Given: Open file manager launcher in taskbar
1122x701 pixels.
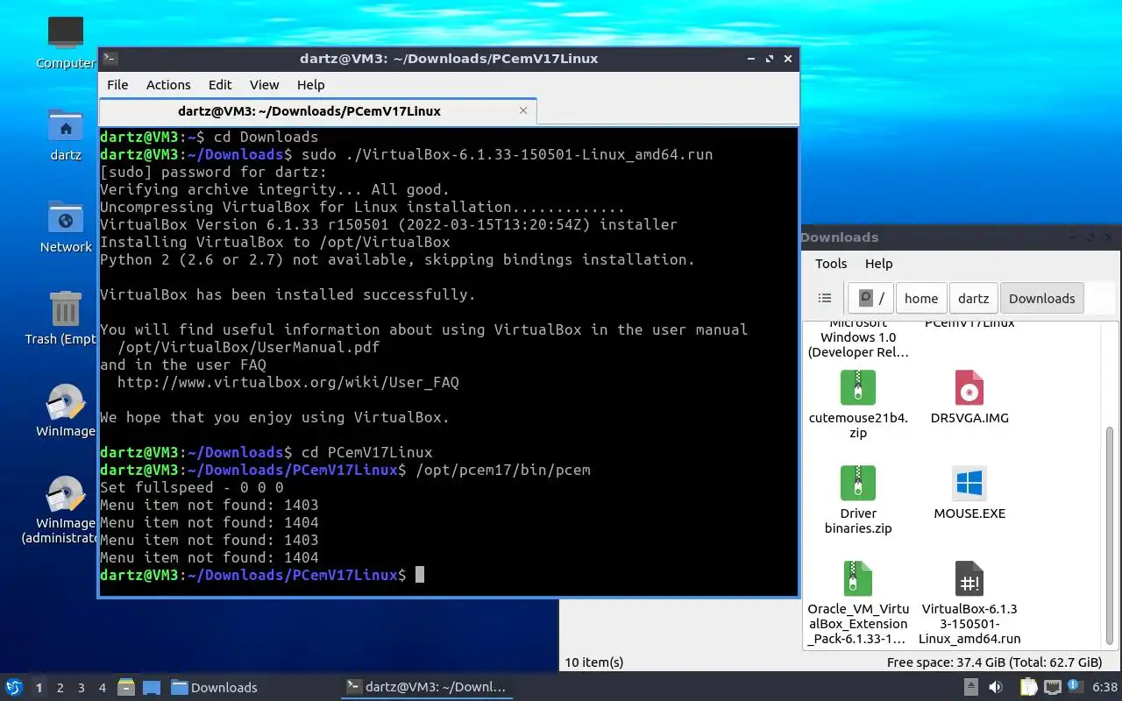Looking at the screenshot, I should 126,687.
